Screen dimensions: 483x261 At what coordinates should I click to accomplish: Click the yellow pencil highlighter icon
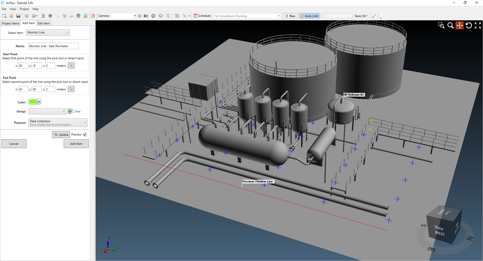coord(374,16)
